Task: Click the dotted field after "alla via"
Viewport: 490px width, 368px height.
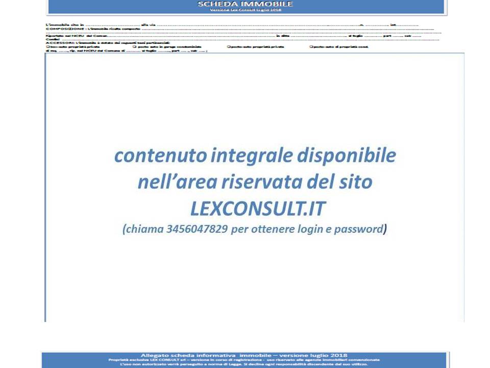Action: pos(257,25)
